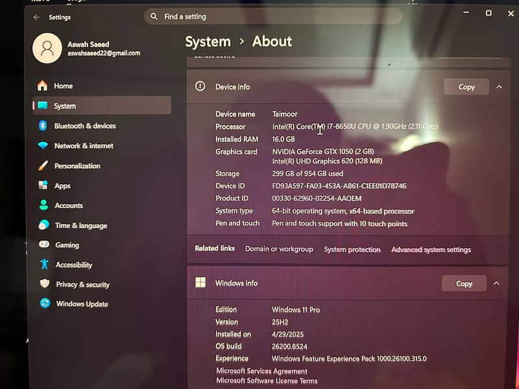Click the Time & language globe icon
Viewport: 519px width, 389px height.
pos(43,225)
